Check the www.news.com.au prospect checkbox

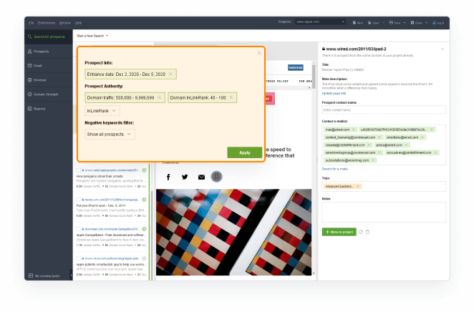click(x=78, y=258)
